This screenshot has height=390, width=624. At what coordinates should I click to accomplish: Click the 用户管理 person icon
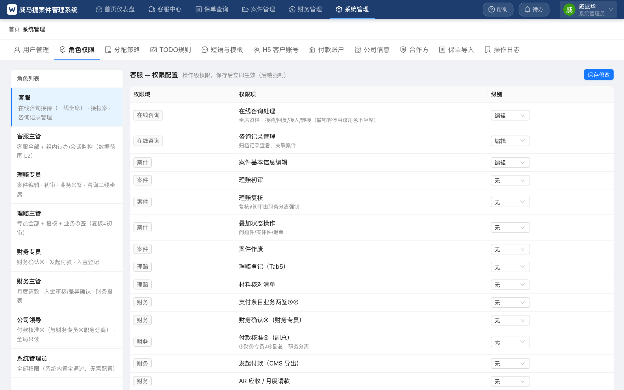click(x=17, y=50)
